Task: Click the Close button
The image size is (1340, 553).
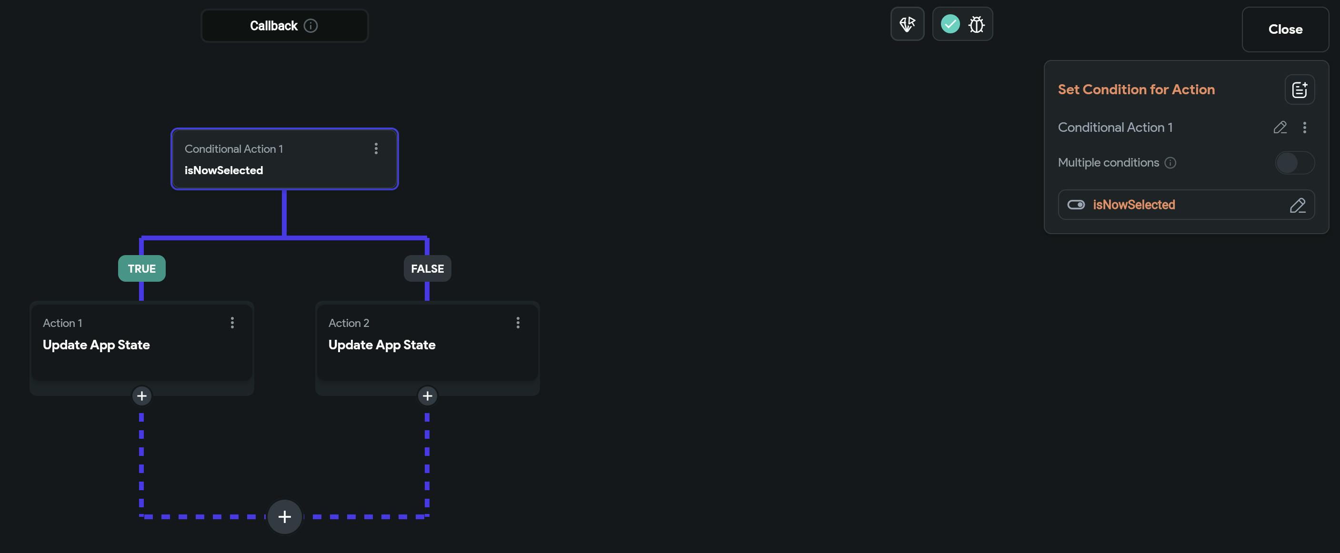Action: coord(1285,30)
